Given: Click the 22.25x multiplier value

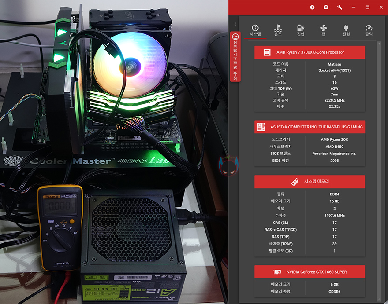Looking at the screenshot, I should click(335, 106).
